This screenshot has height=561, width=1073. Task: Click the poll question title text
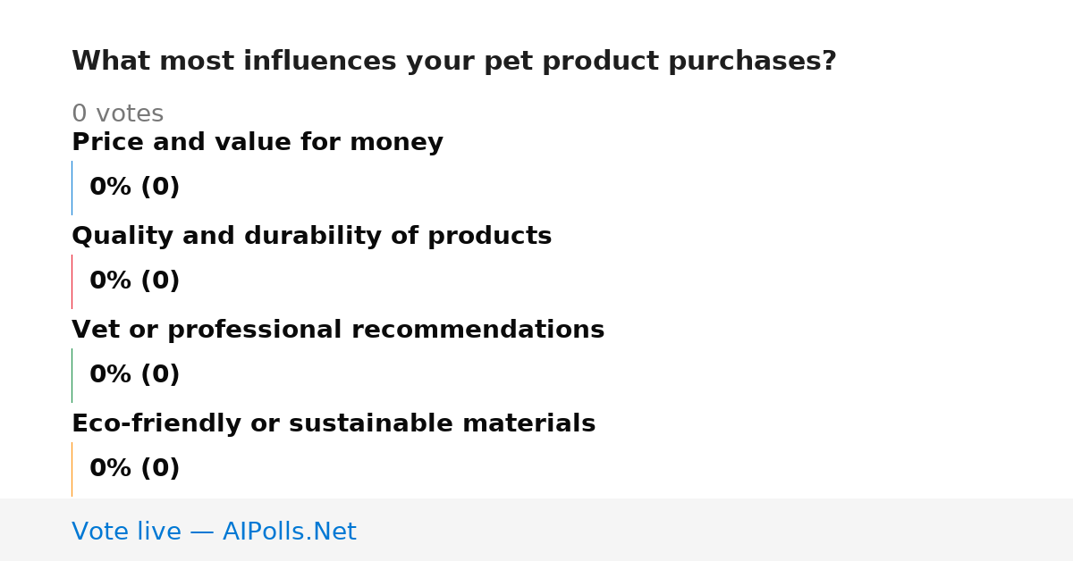[454, 62]
